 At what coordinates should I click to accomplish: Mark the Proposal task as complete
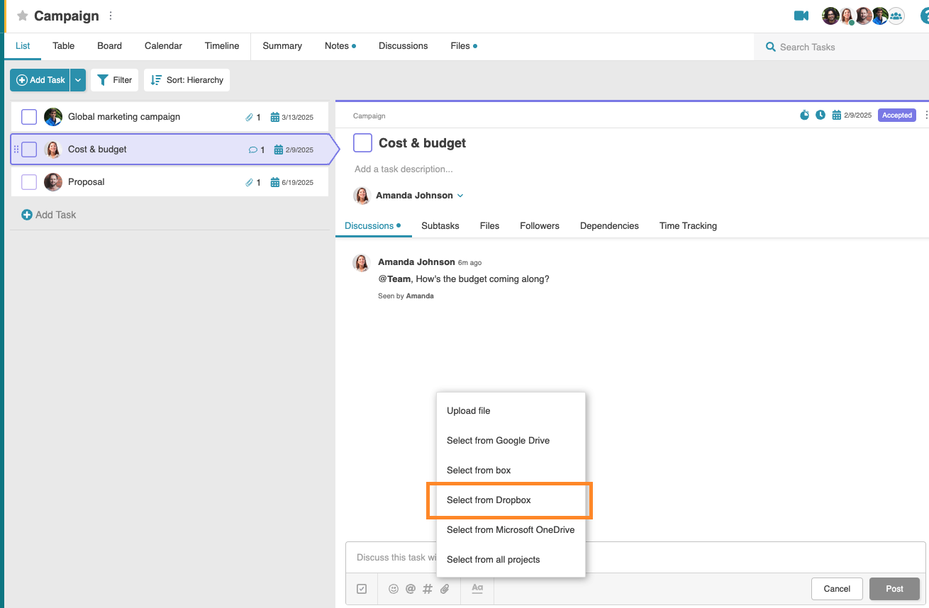tap(29, 182)
